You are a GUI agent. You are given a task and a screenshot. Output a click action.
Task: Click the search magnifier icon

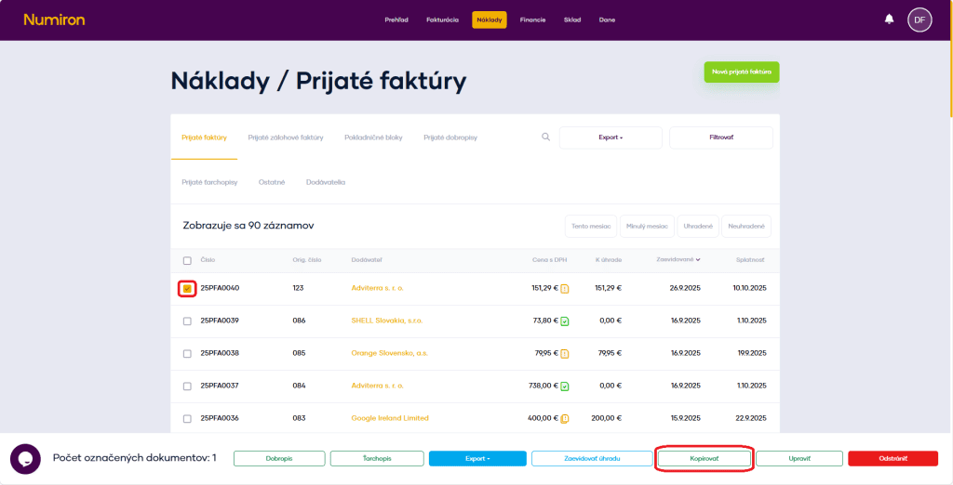pyautogui.click(x=546, y=138)
